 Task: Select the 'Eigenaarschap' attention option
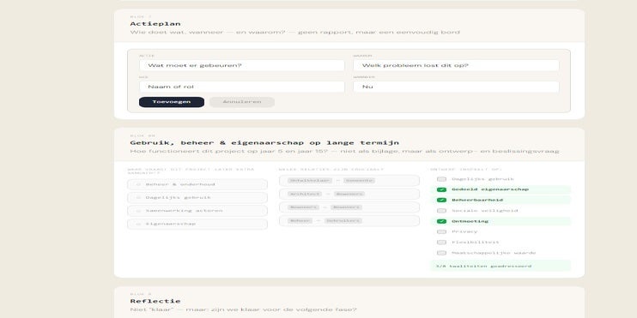click(x=197, y=224)
